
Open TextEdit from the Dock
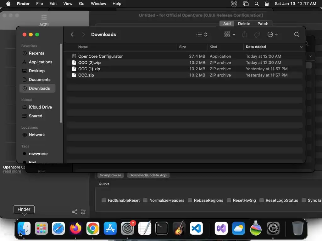tap(145, 228)
